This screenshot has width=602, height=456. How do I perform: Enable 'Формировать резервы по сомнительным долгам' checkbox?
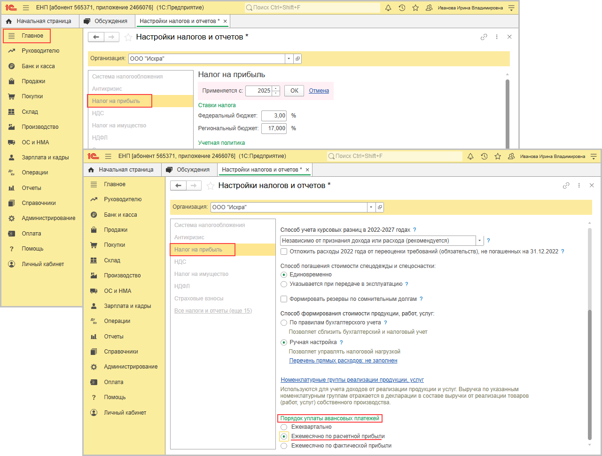[284, 299]
